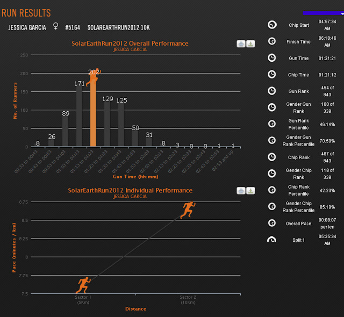Image resolution: width=344 pixels, height=317 pixels.
Task: Click the Gun Time (hh:mm) axis title
Action: coord(135,177)
